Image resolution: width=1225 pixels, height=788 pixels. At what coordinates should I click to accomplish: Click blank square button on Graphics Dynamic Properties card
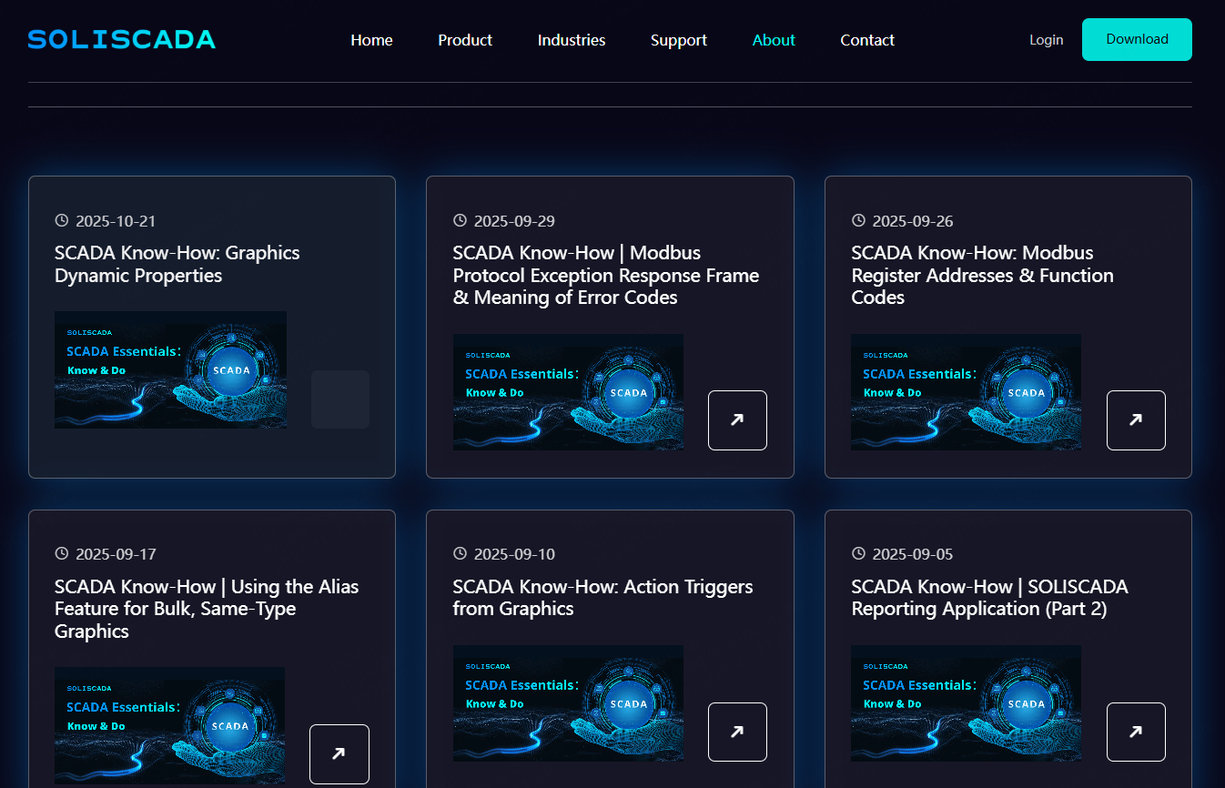[x=339, y=399]
